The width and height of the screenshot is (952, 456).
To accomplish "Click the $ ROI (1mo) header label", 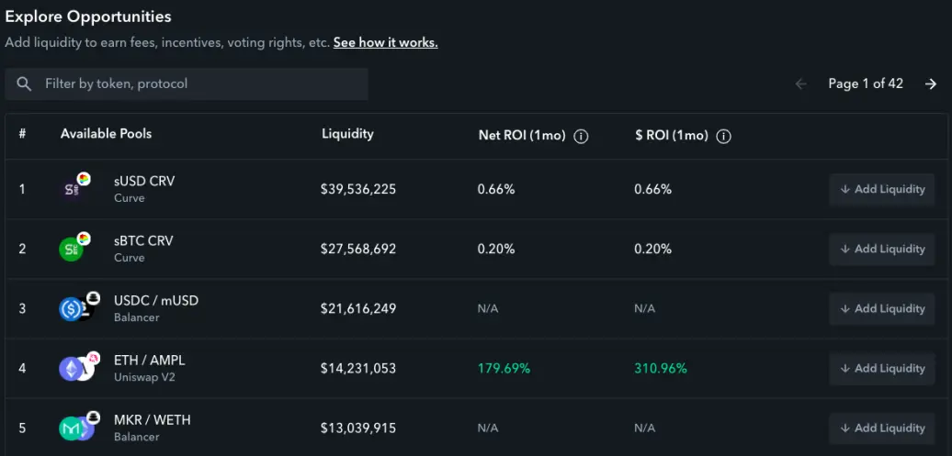I will click(x=672, y=136).
